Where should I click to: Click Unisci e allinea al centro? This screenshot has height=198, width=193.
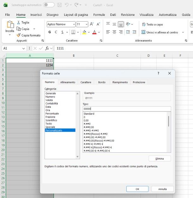[160, 32]
